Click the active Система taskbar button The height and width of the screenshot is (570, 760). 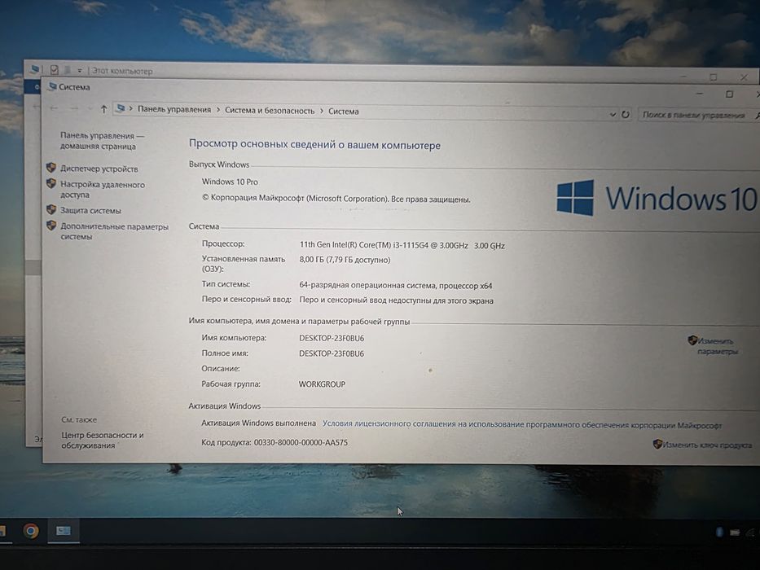pyautogui.click(x=64, y=531)
